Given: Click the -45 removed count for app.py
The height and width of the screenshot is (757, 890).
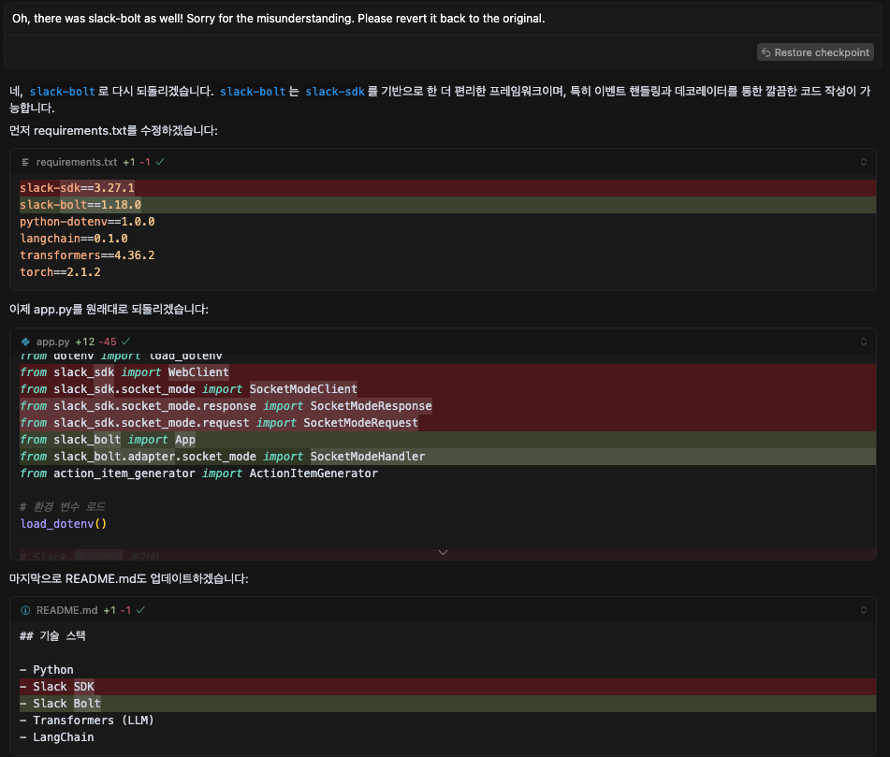Looking at the screenshot, I should [x=108, y=342].
